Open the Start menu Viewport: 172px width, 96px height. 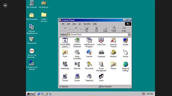[x=31, y=94]
